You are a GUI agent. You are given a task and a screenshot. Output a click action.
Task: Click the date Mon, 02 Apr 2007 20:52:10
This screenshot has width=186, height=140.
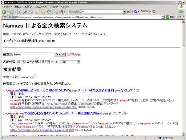[34, 97]
